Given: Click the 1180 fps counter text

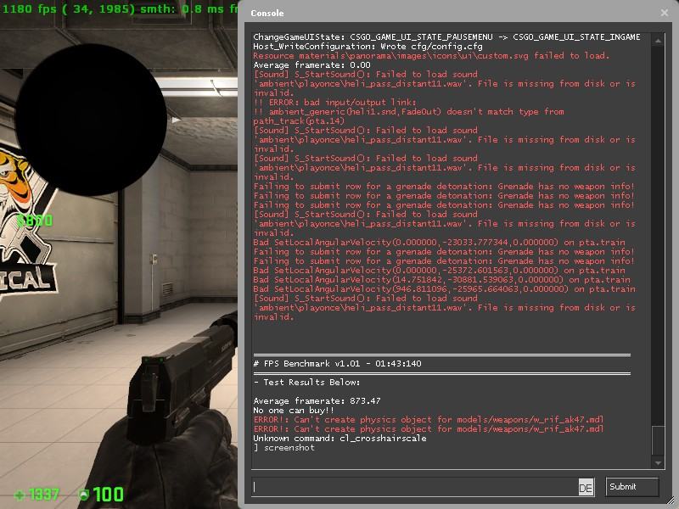Looking at the screenshot, I should [x=30, y=8].
